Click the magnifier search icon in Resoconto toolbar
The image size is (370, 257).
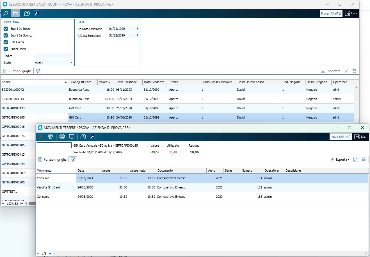coord(6,13)
